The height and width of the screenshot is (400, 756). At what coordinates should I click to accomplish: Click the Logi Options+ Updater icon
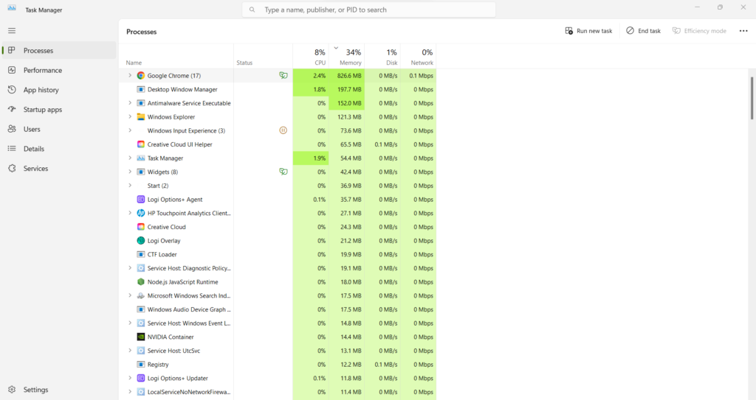tap(141, 379)
